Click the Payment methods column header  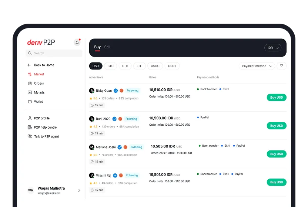[208, 77]
